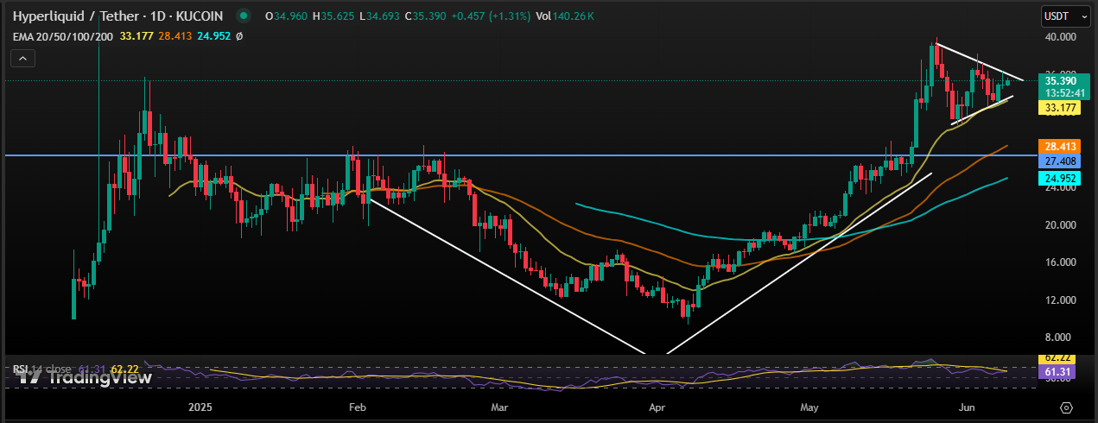Open chart settings gear icon

[1066, 407]
